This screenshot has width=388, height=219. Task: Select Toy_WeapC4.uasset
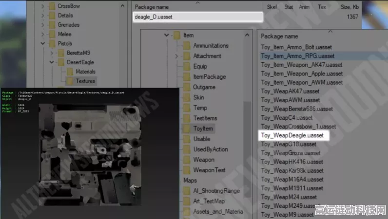[287, 118]
